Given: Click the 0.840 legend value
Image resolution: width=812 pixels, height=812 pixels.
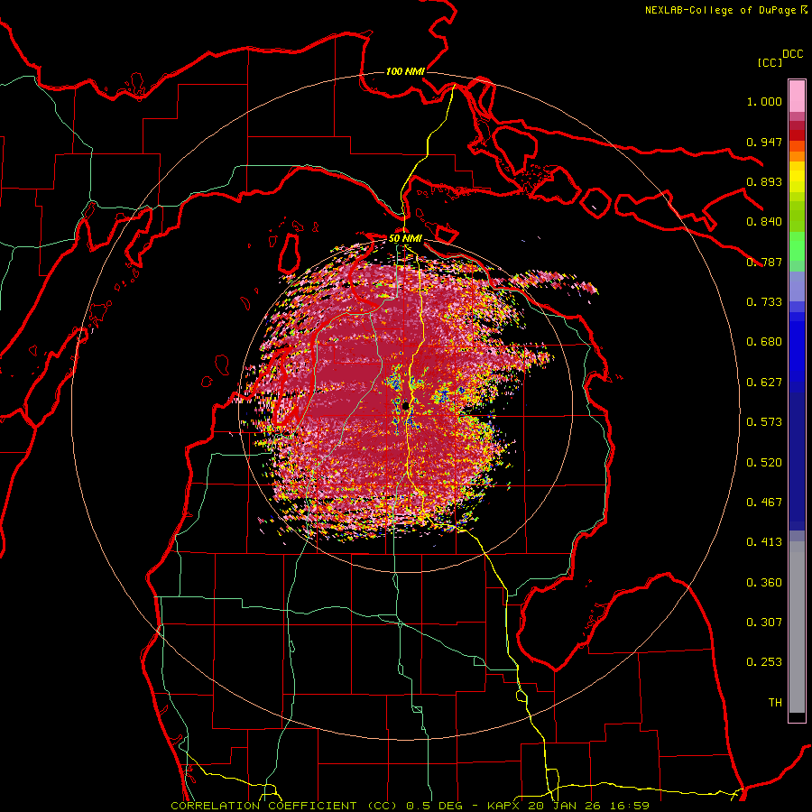Looking at the screenshot, I should coord(764,222).
